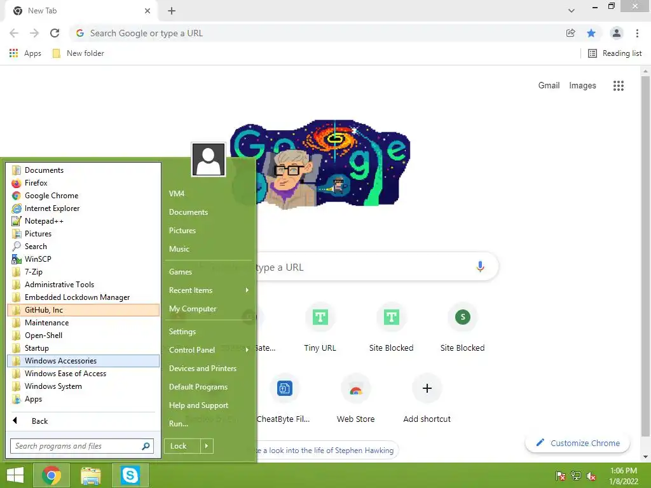Expand the Windows Accessories folder
The width and height of the screenshot is (651, 488).
[x=83, y=361]
